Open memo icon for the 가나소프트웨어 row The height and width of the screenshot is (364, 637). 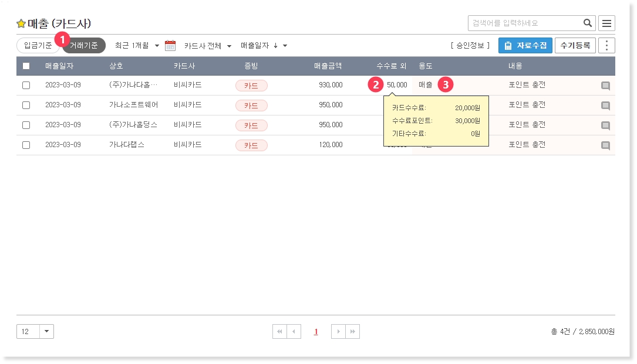click(605, 106)
